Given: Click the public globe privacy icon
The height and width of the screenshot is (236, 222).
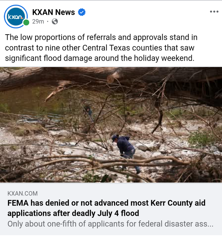Looking at the screenshot, I should point(55,21).
